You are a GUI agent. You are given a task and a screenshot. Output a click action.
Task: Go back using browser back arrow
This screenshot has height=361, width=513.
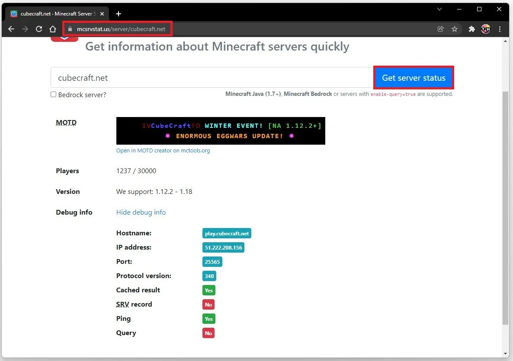[x=11, y=29]
